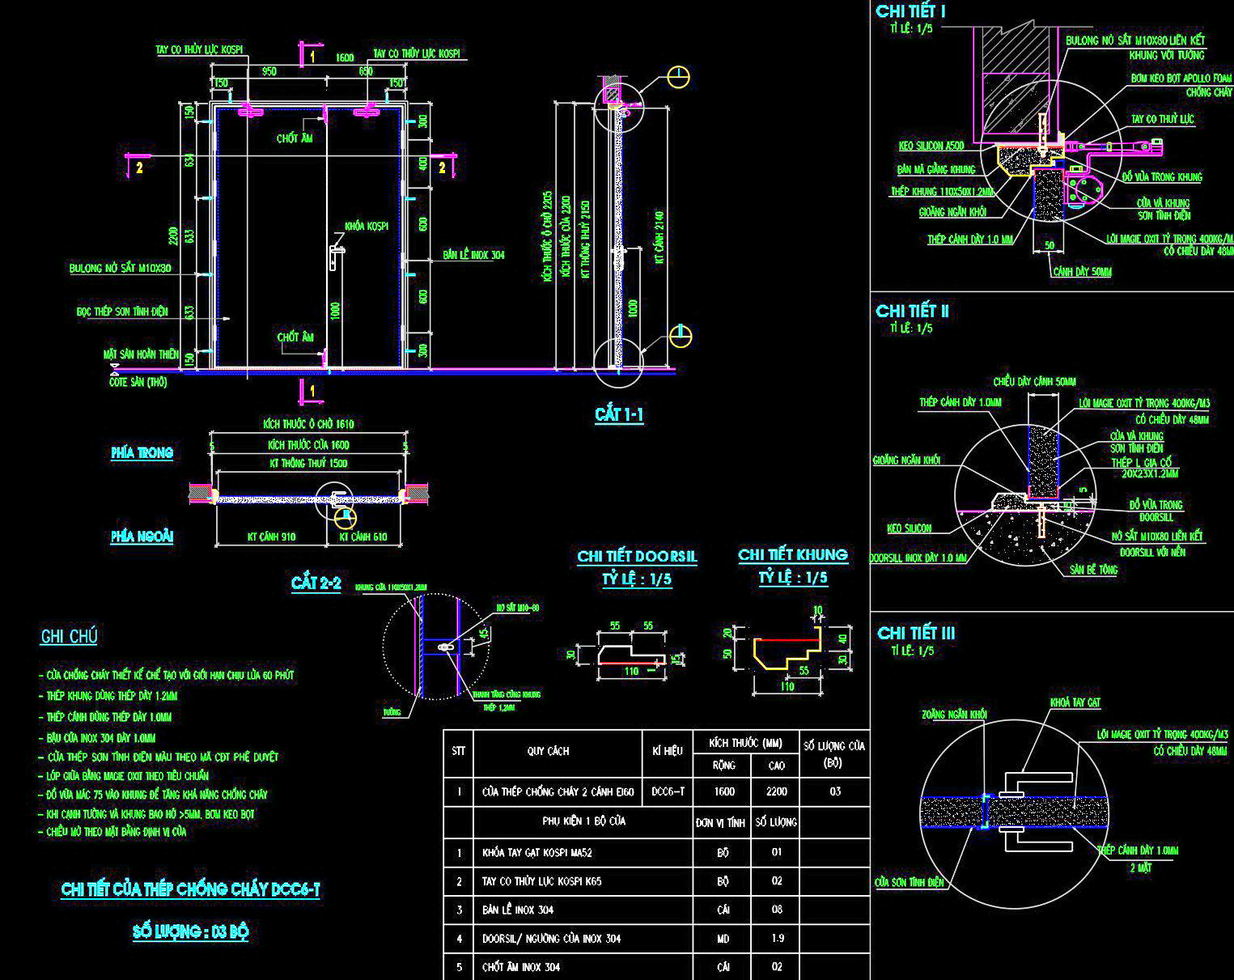1234x980 pixels.
Task: Click the GHI CHÚ notes heading
Action: click(x=69, y=636)
